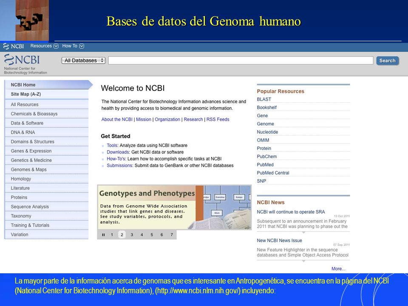408x306 pixels.
Task: Open All Resources in the sidebar
Action: 47,105
